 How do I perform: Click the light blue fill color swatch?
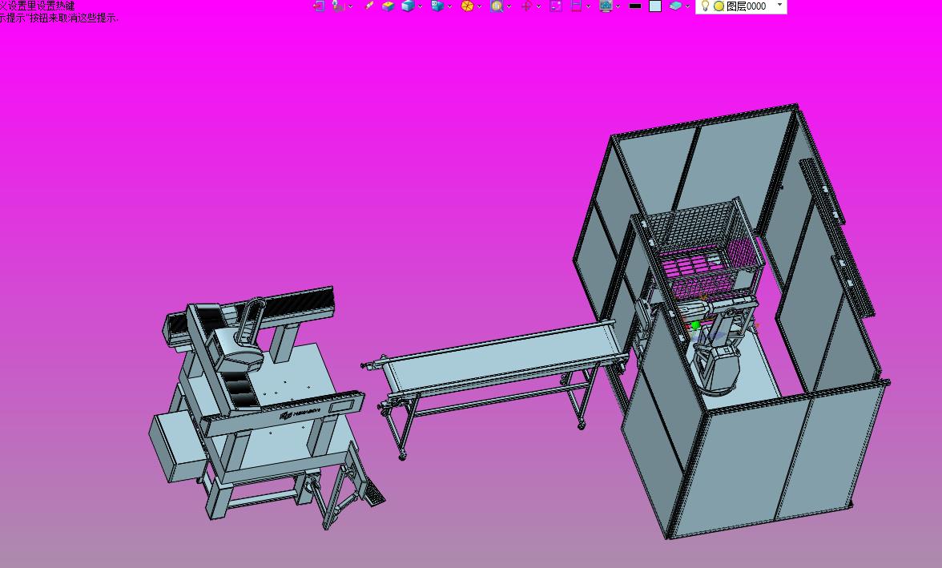[x=655, y=6]
